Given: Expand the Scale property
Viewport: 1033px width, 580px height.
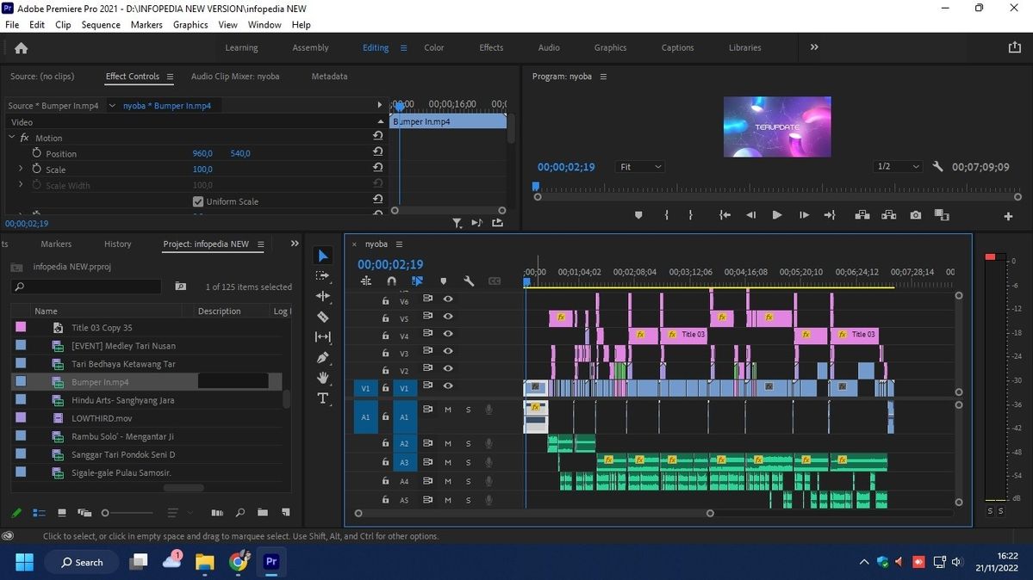Looking at the screenshot, I should click(x=21, y=169).
